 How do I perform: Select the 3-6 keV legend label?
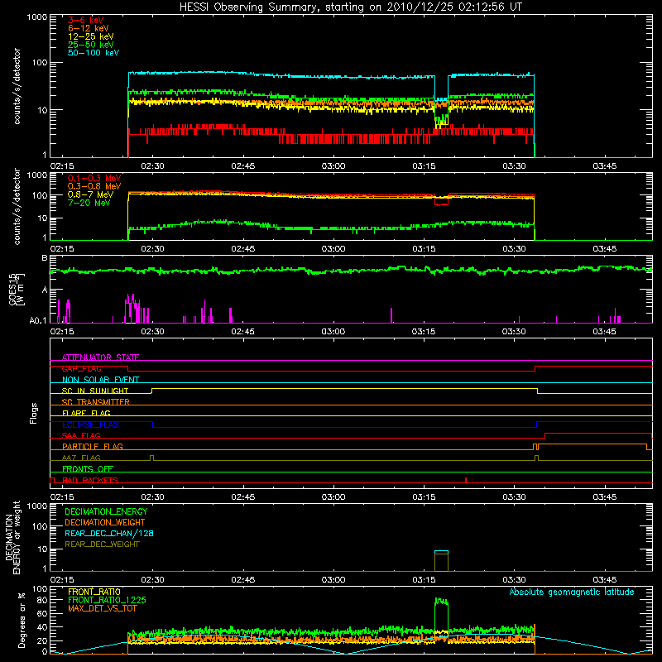[x=86, y=20]
